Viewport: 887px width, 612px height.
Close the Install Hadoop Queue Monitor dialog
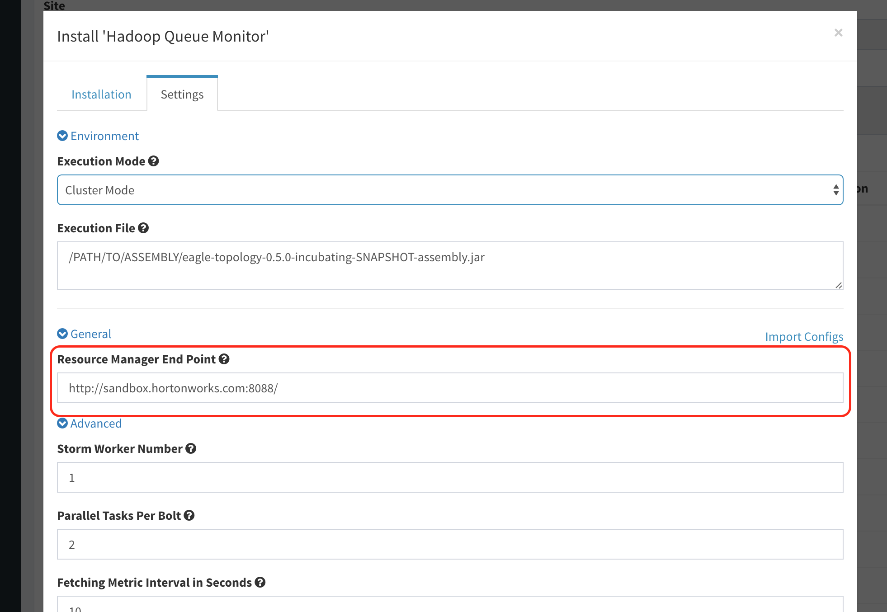[838, 33]
